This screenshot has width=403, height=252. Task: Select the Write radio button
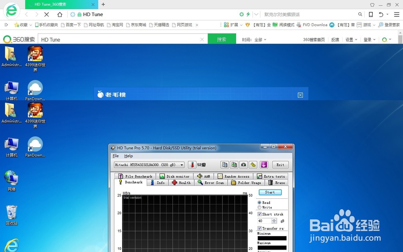(260, 208)
